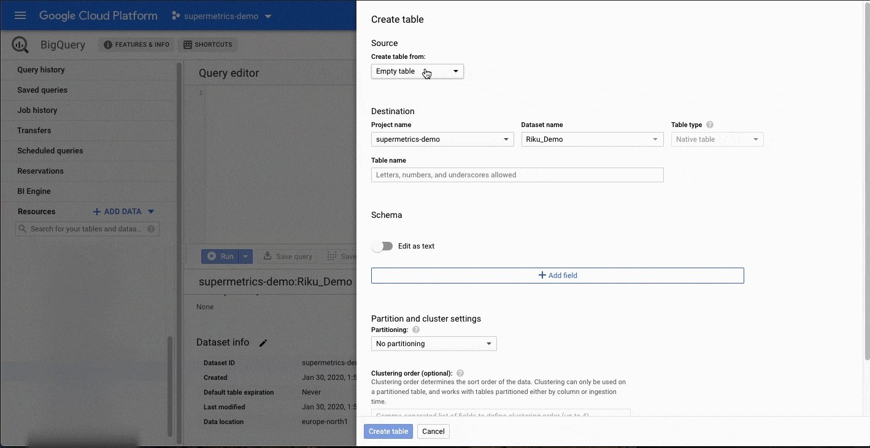Click the Add field button
The height and width of the screenshot is (448, 870).
click(x=557, y=275)
